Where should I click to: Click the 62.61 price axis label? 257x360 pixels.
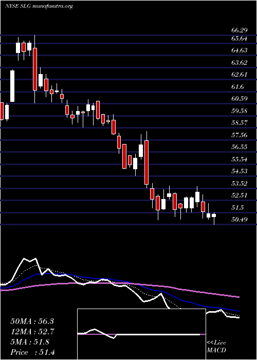239,75
